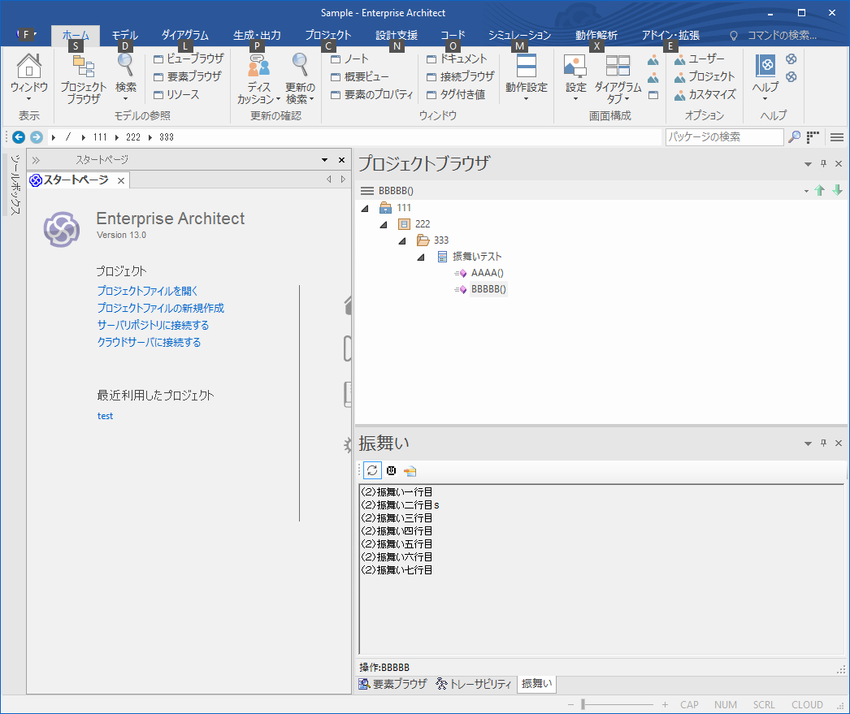This screenshot has width=850, height=714.
Task: Open the ダイアグラムタブ ribbon icon
Action: [x=618, y=79]
